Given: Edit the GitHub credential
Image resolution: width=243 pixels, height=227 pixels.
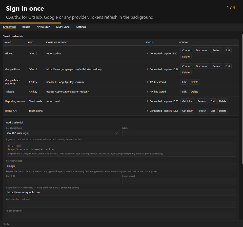Looking at the screenshot, I should (228, 50).
